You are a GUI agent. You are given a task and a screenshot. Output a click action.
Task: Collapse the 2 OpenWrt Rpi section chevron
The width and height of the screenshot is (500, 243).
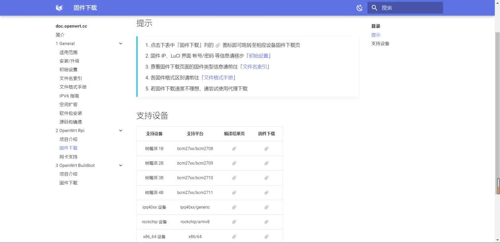tap(121, 131)
